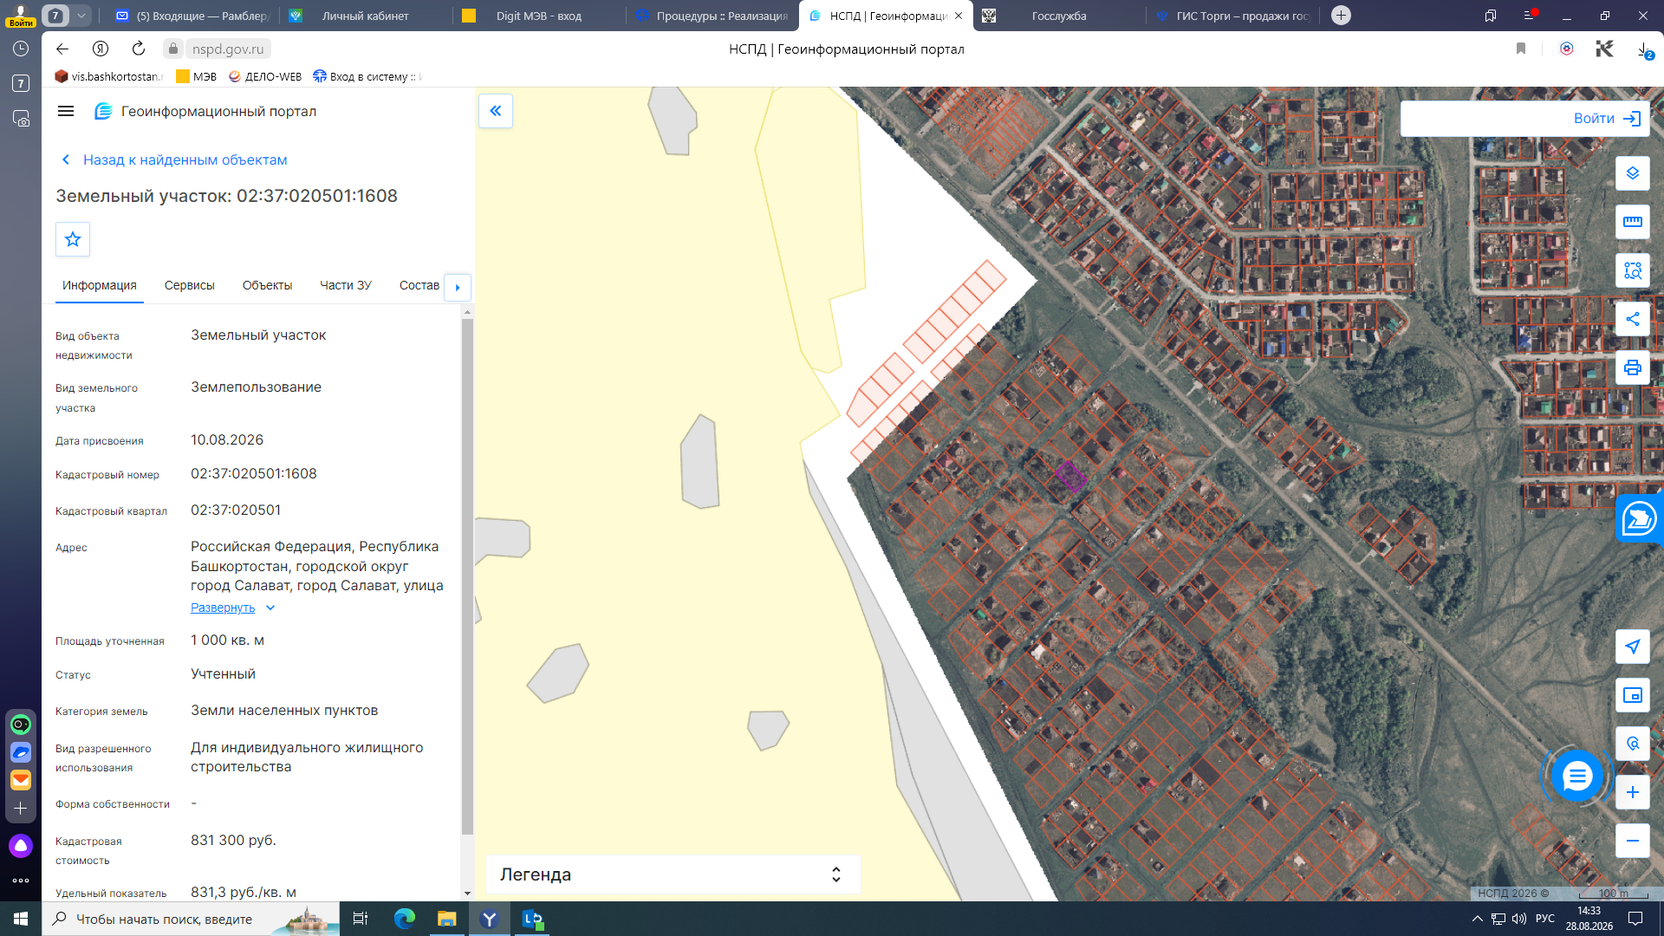1664x936 pixels.
Task: Click the info panel vertical scrollbar
Action: tap(467, 576)
